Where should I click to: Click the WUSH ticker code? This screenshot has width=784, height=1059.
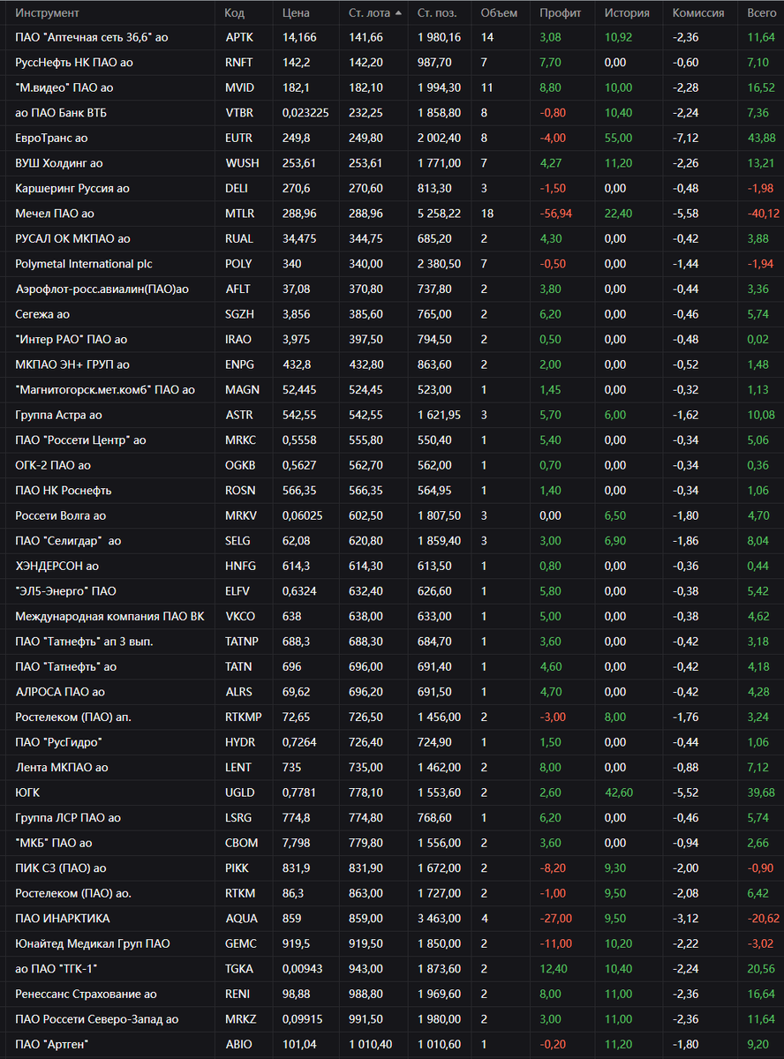241,163
